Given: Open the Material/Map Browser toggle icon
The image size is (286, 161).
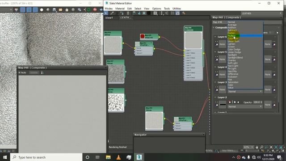Looking at the screenshot, I should click(172, 13).
